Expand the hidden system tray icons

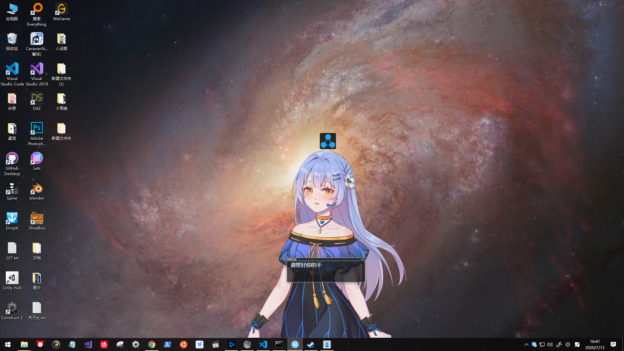526,344
